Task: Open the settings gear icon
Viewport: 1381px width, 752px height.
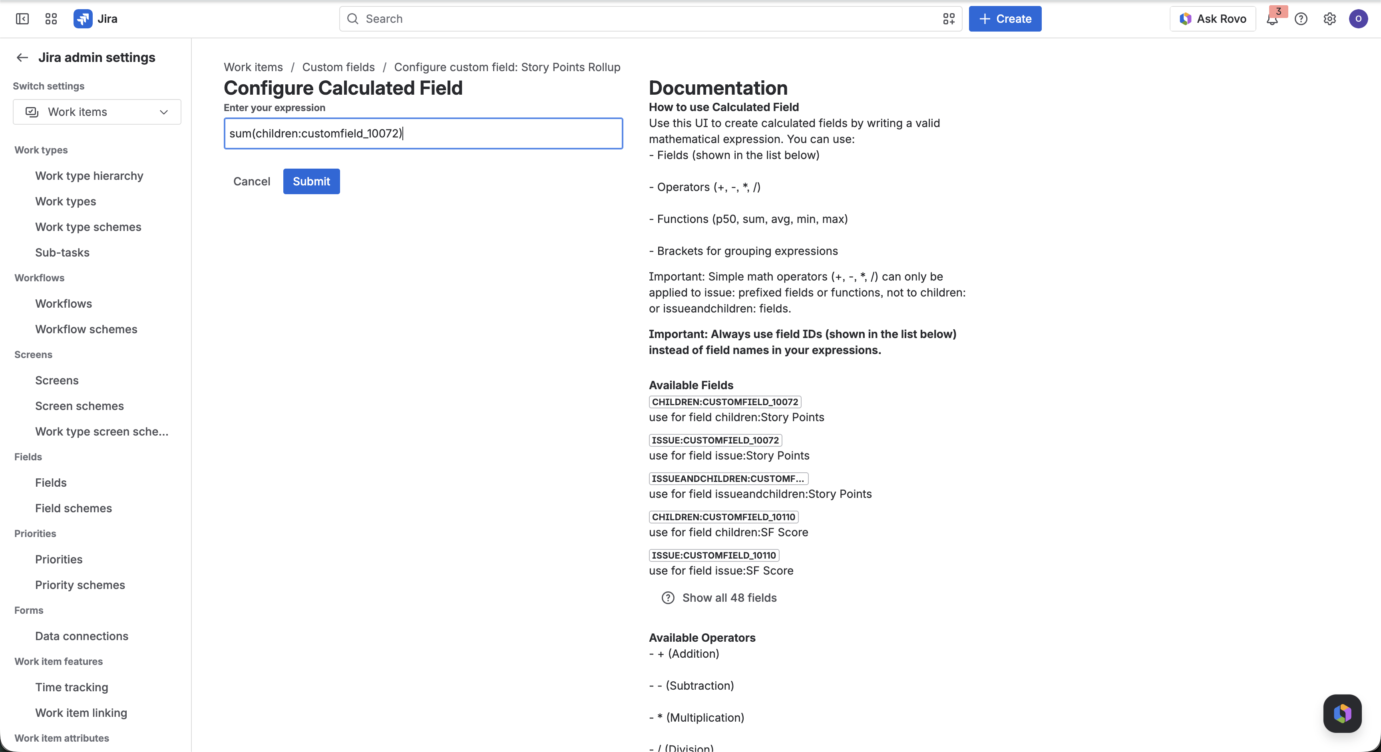Action: pos(1329,19)
